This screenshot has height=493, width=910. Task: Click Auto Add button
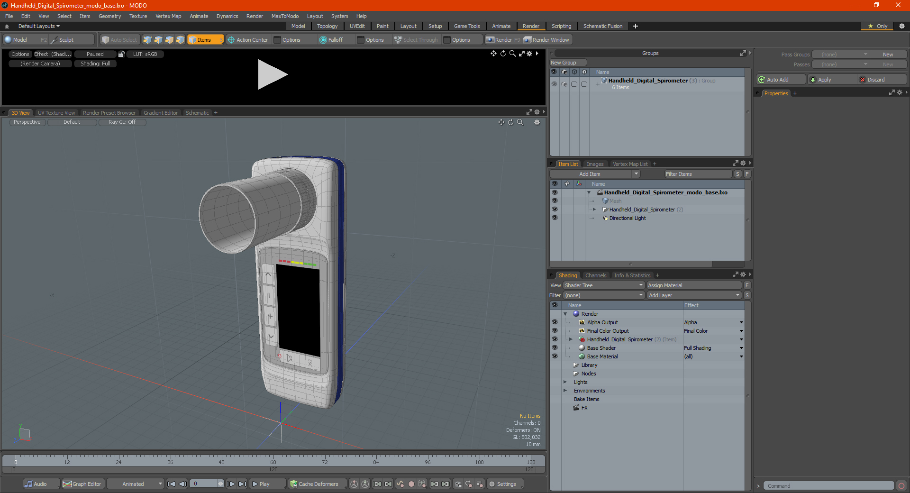pyautogui.click(x=781, y=80)
